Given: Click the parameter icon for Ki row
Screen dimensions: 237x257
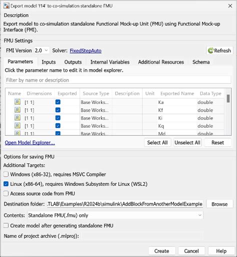Looking at the screenshot, I should pos(17,118).
